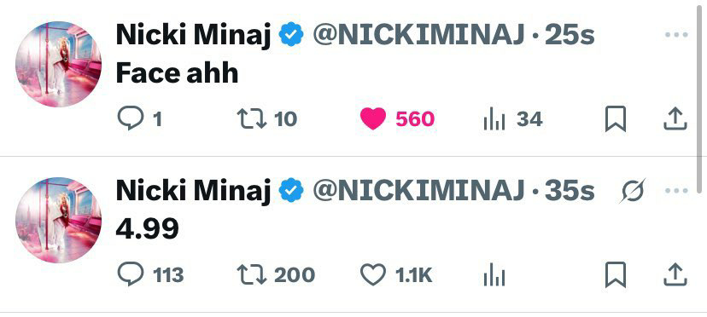This screenshot has height=317, width=707.
Task: Share the "4.99" tweet
Action: point(675,274)
